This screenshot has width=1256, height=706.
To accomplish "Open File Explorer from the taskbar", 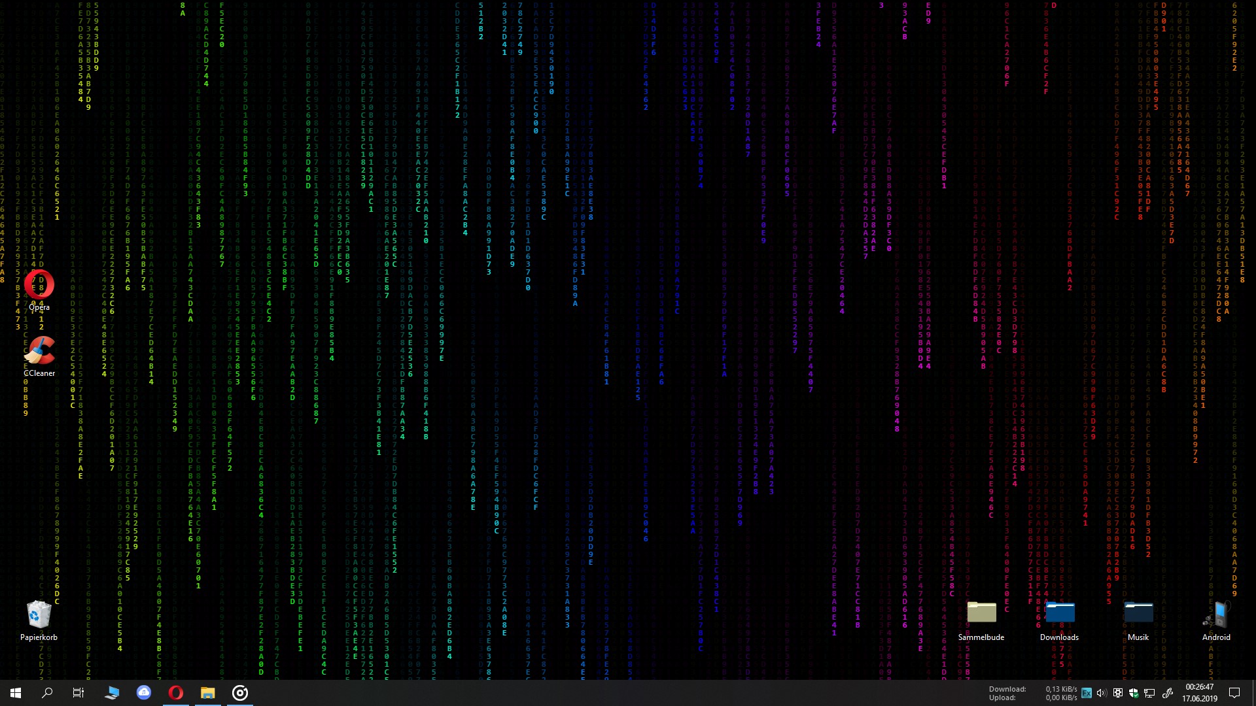I will pos(208,693).
